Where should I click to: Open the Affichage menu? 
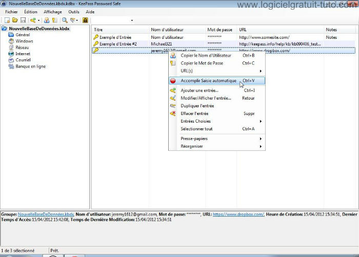pos(53,12)
